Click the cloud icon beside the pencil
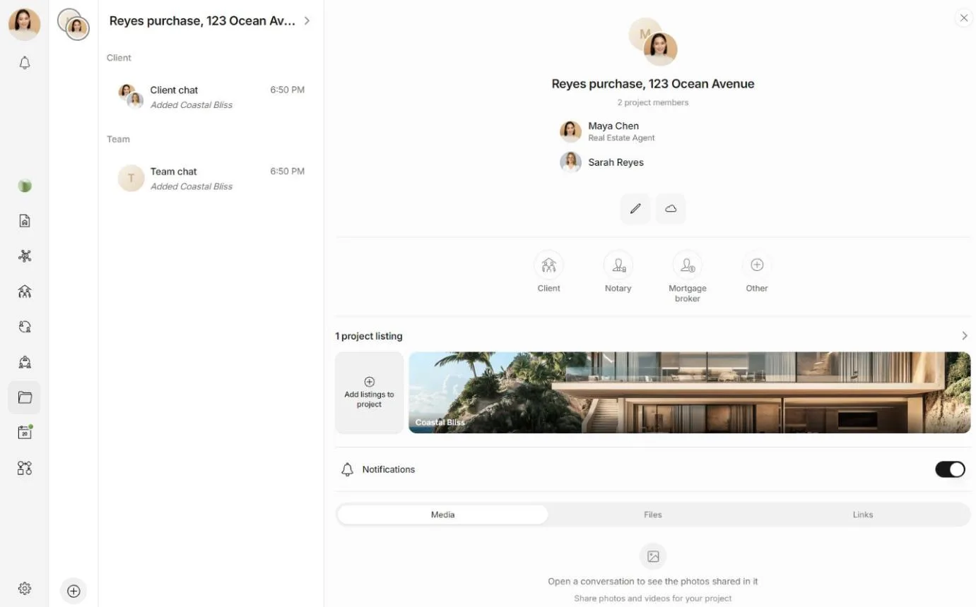The image size is (976, 607). pos(671,209)
